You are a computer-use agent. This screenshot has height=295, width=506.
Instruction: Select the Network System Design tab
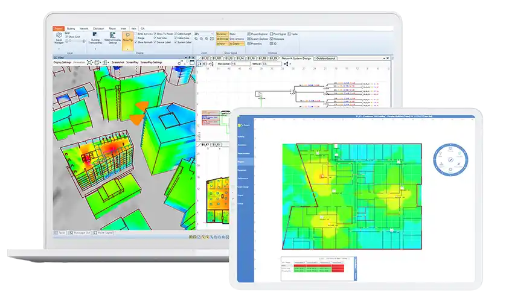(x=296, y=58)
